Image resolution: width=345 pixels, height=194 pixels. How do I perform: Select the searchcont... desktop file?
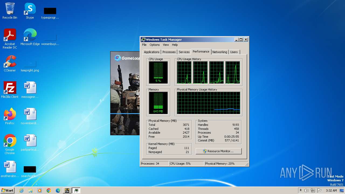[x=30, y=172]
